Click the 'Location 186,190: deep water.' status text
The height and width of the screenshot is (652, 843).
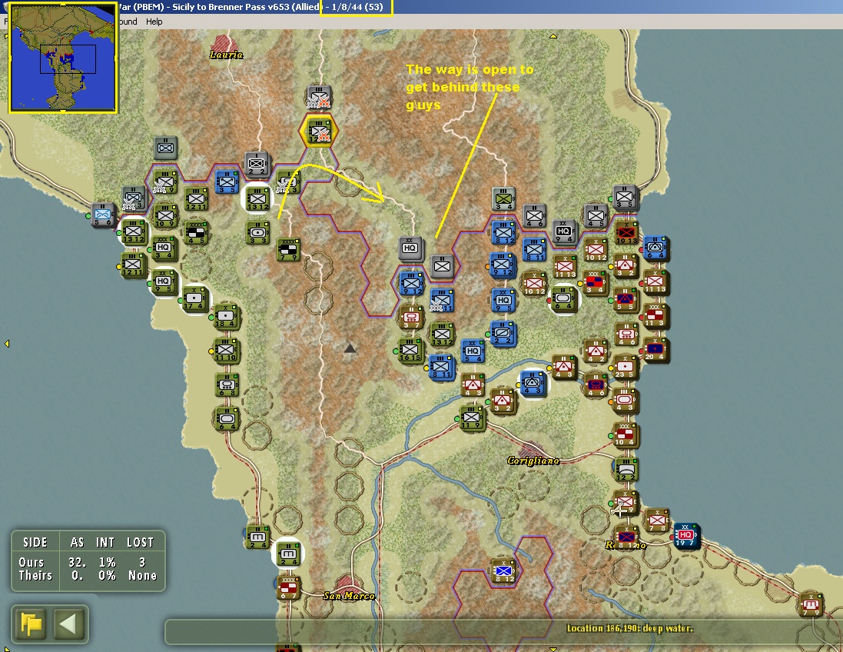pyautogui.click(x=629, y=628)
